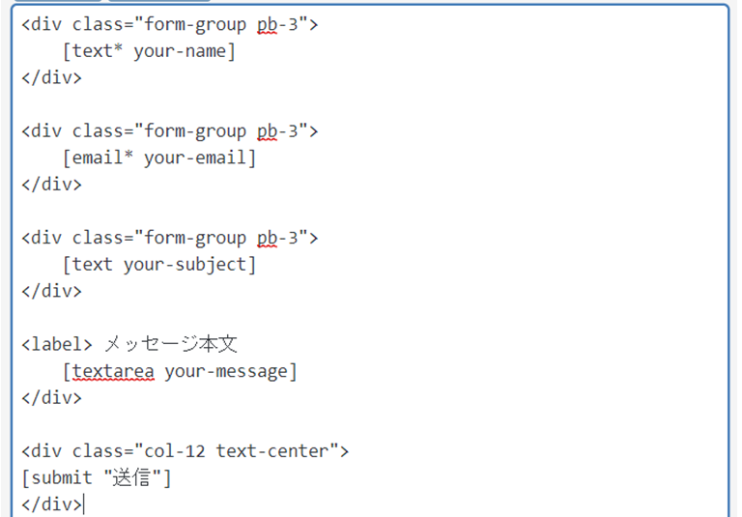Click the [text your-subject] tag line
Image resolution: width=742 pixels, height=517 pixels.
pos(159,264)
